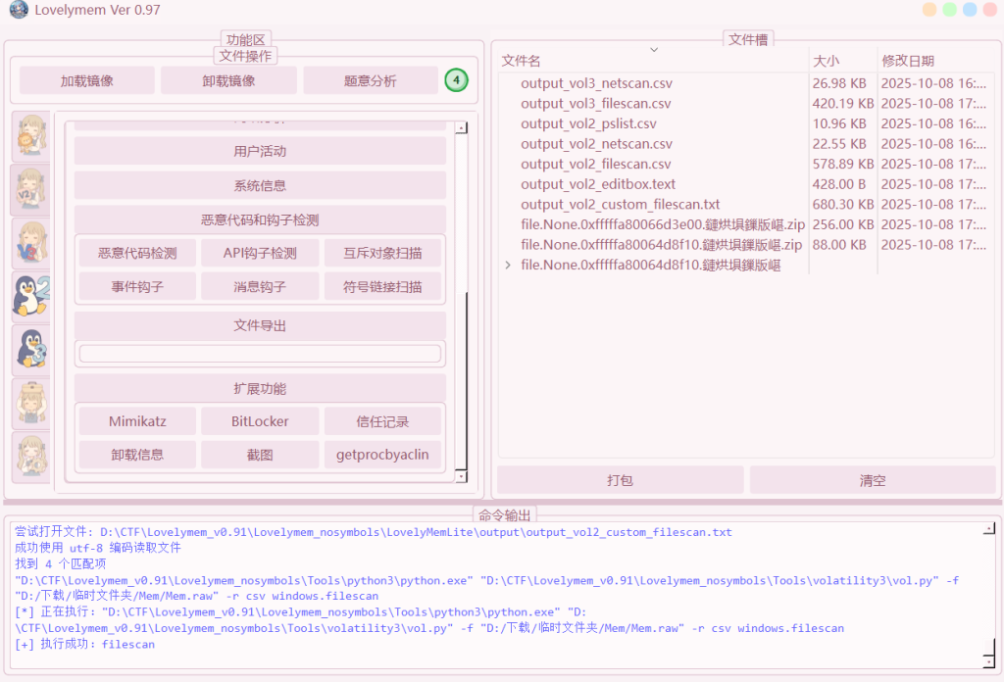Expand the 用户活动 section

point(260,151)
